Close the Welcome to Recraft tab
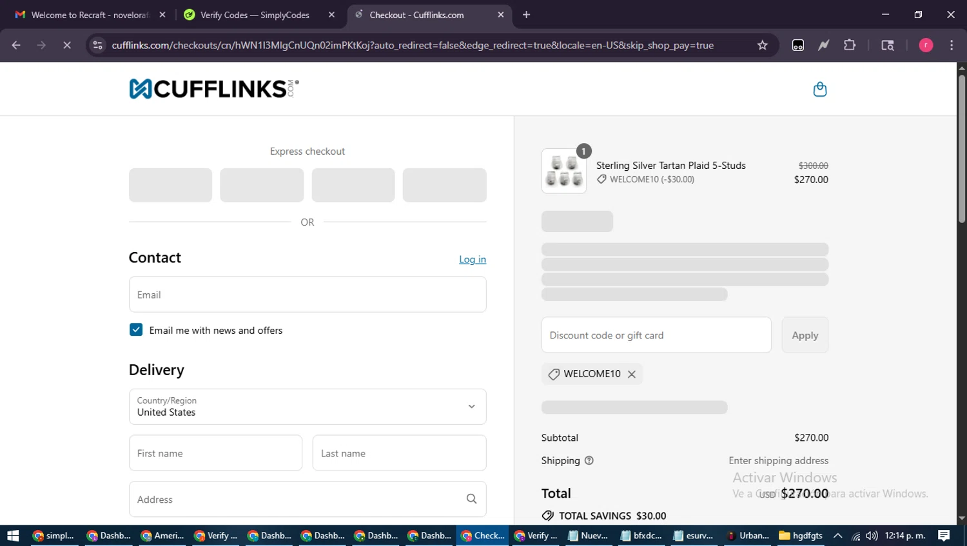This screenshot has height=546, width=967. point(162,14)
